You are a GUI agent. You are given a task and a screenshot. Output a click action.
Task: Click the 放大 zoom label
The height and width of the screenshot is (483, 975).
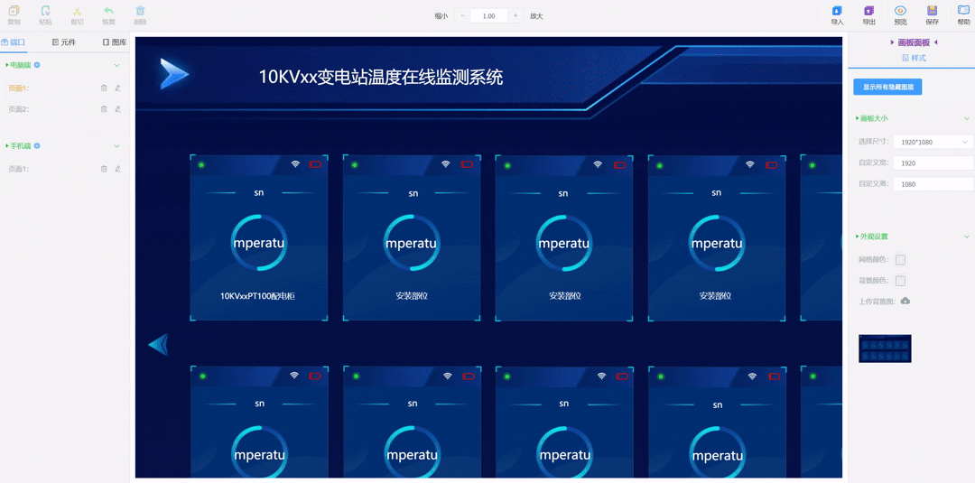pos(536,16)
